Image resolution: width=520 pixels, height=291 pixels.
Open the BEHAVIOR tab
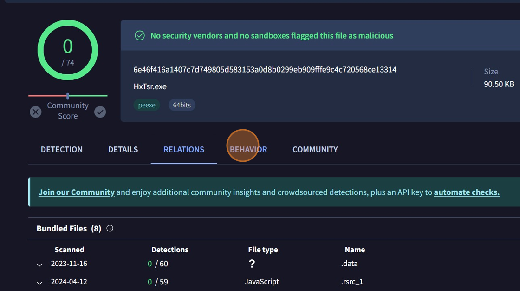248,149
